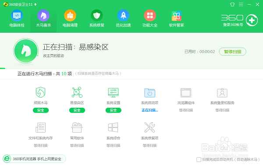Click the 扫描系统是否存在病毒木马 description text
The height and width of the screenshot is (165, 263).
pos(98,73)
